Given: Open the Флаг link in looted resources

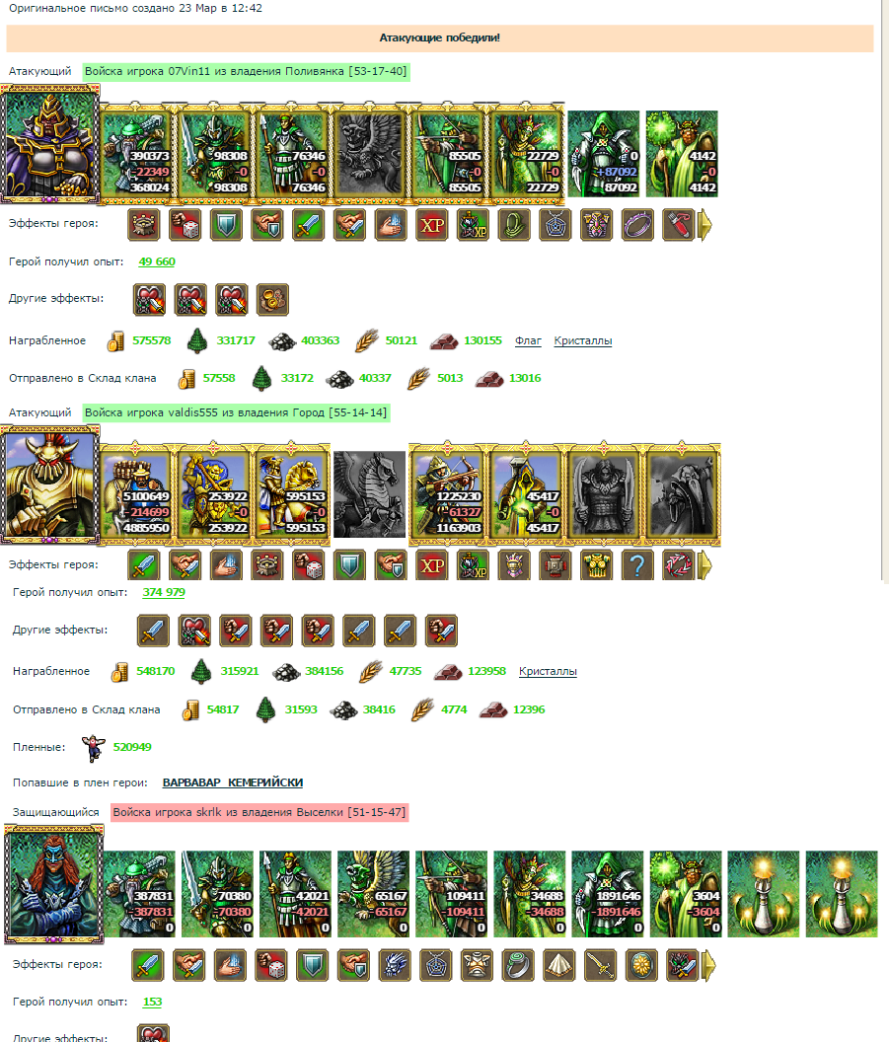Looking at the screenshot, I should (x=528, y=340).
